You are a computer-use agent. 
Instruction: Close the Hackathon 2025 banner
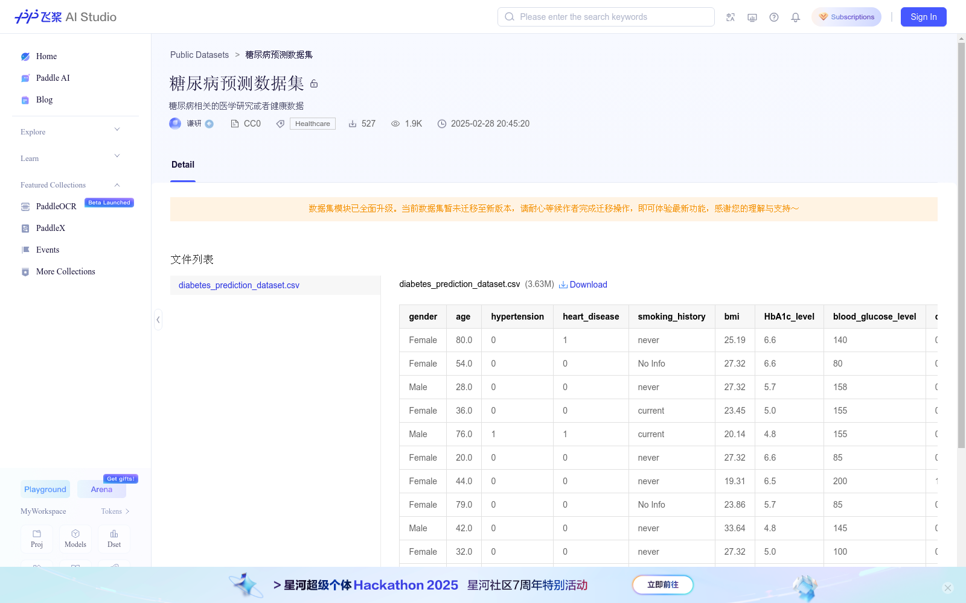tap(948, 588)
